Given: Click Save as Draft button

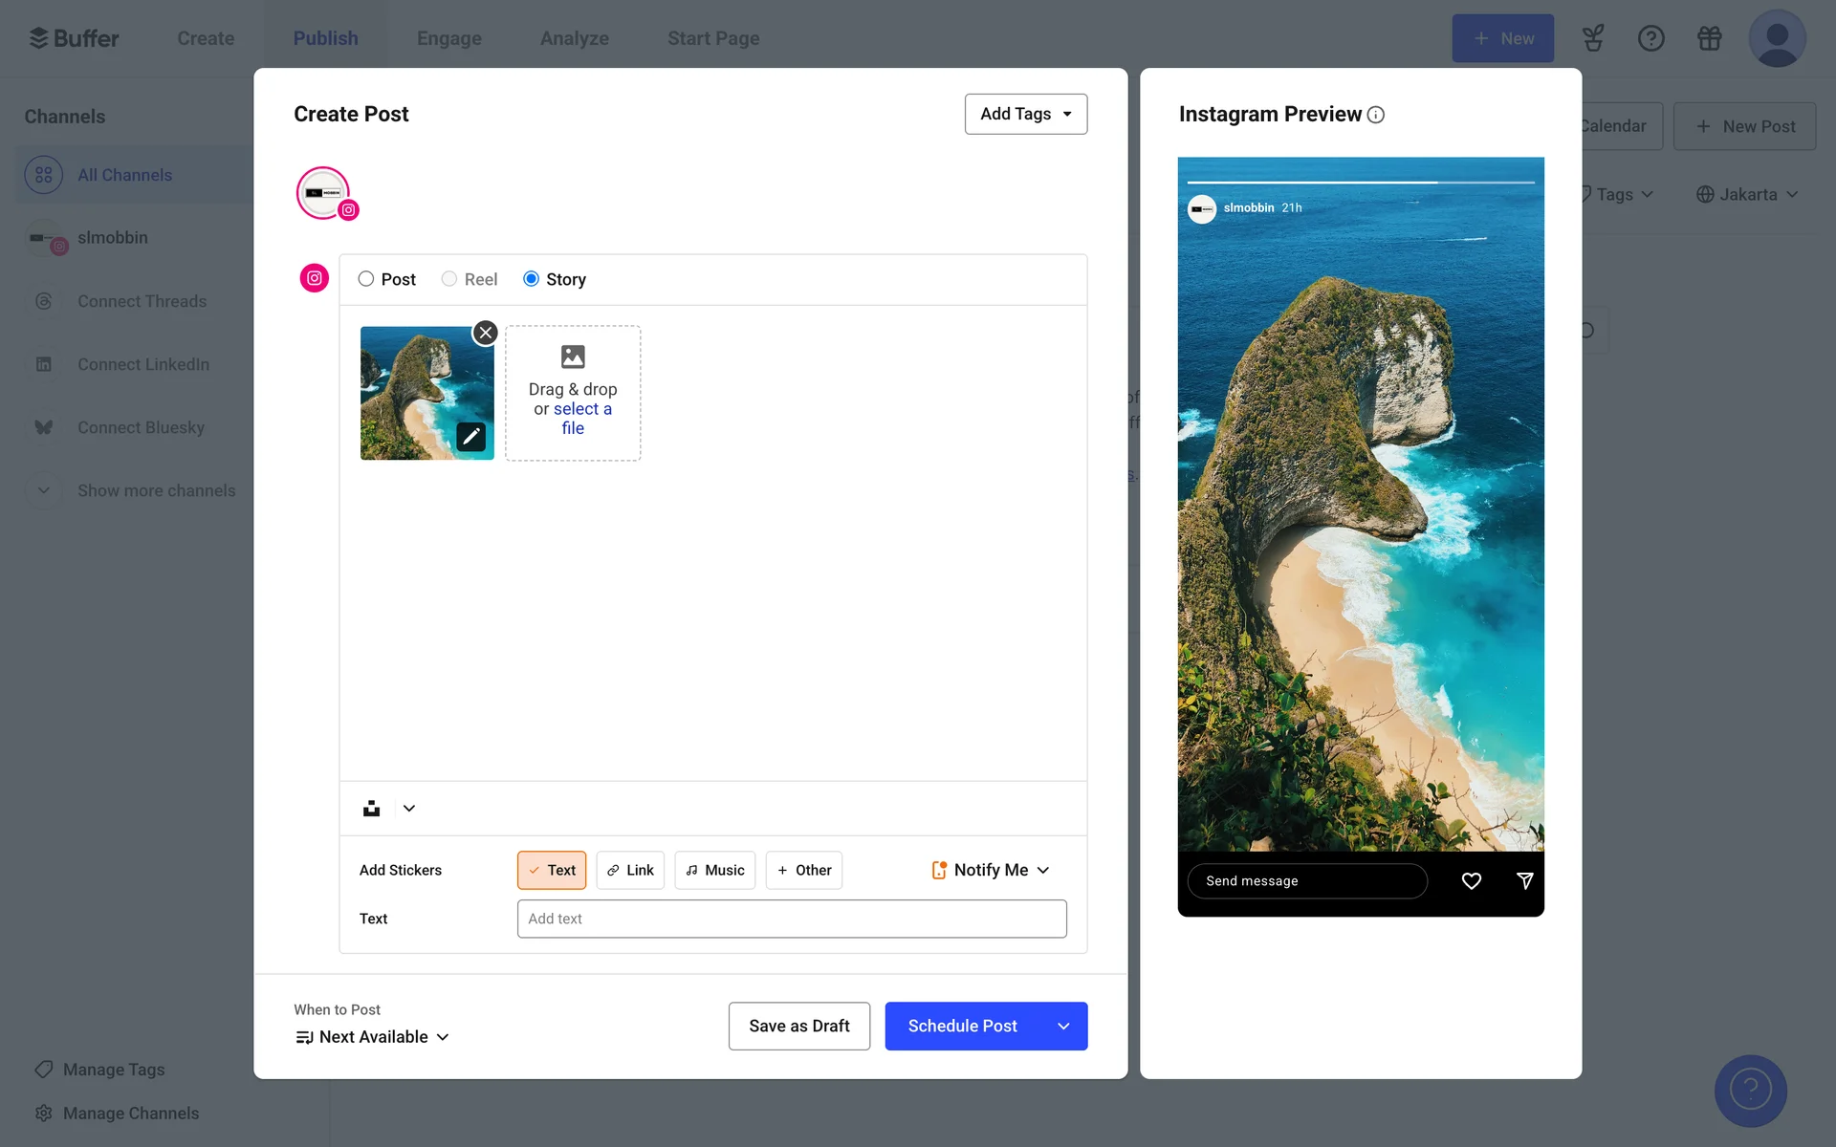Looking at the screenshot, I should [x=798, y=1026].
